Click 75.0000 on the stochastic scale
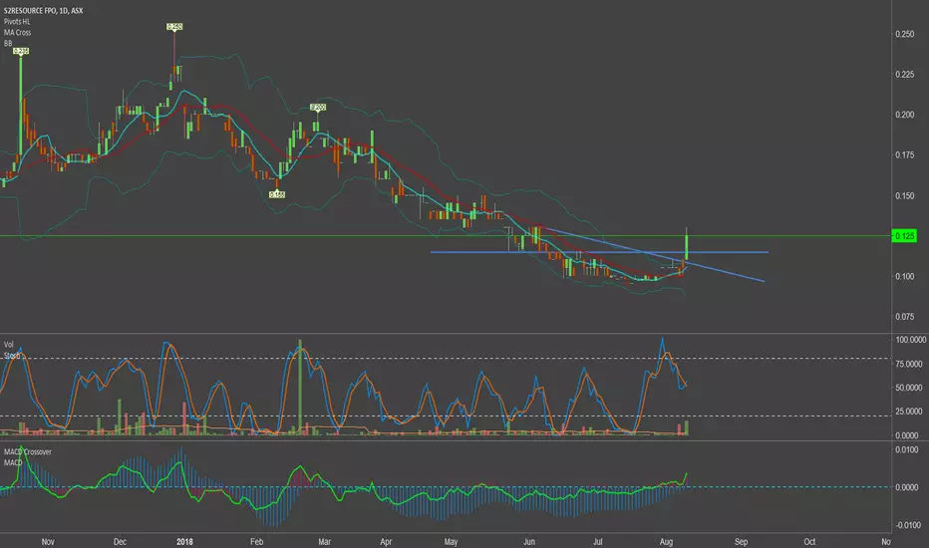The height and width of the screenshot is (548, 929). (x=909, y=364)
